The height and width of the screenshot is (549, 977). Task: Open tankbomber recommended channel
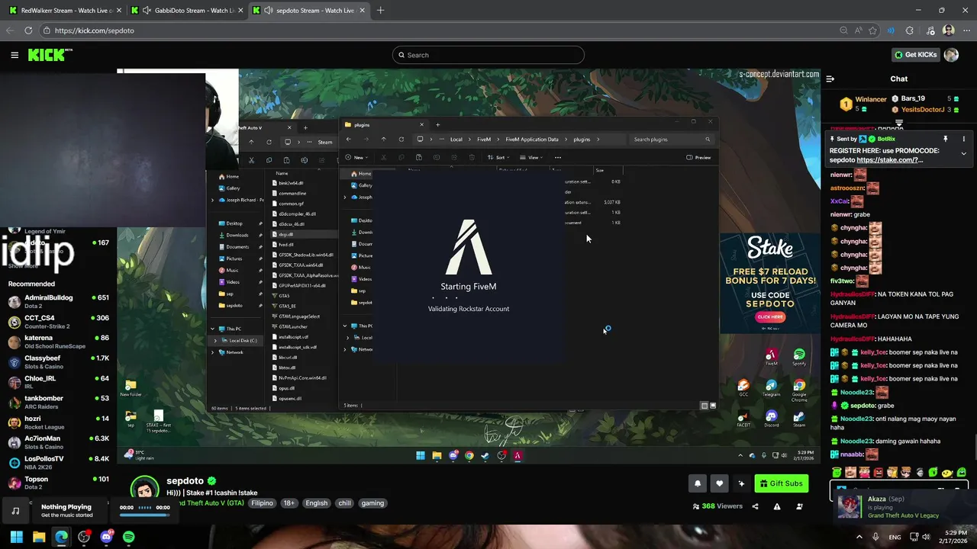58,403
